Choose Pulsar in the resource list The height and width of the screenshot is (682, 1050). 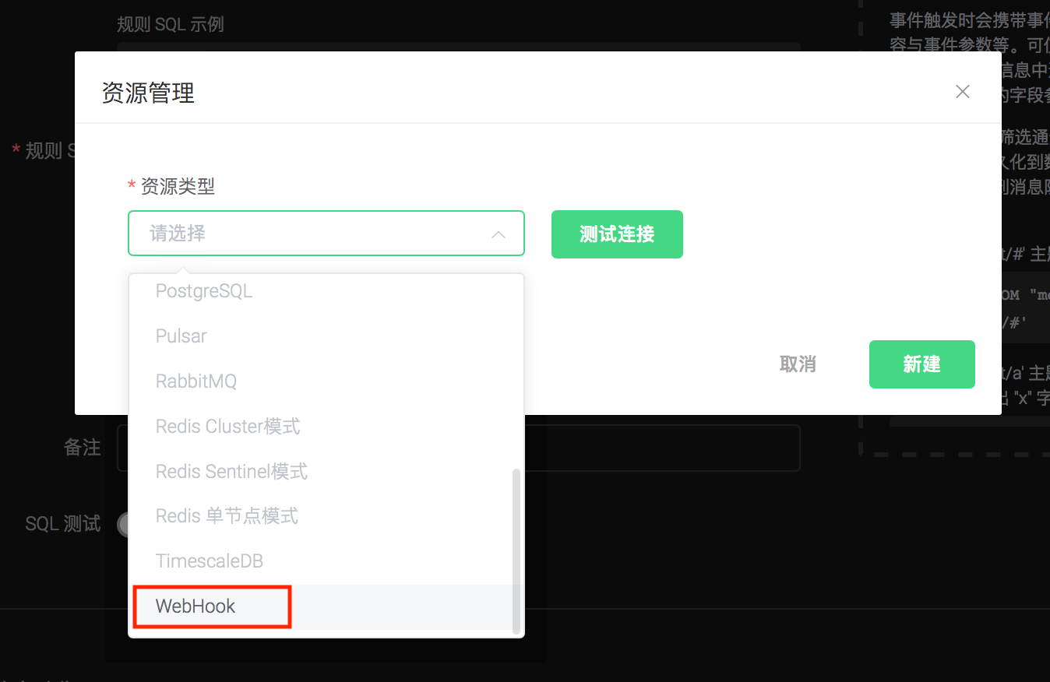tap(181, 336)
